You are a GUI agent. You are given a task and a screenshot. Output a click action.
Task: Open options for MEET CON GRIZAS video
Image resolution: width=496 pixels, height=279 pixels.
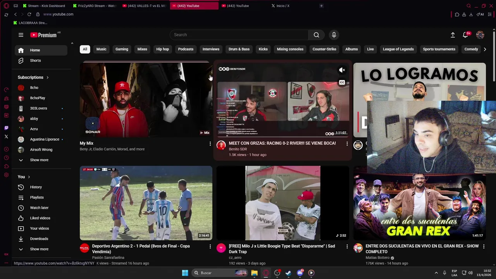(x=347, y=144)
